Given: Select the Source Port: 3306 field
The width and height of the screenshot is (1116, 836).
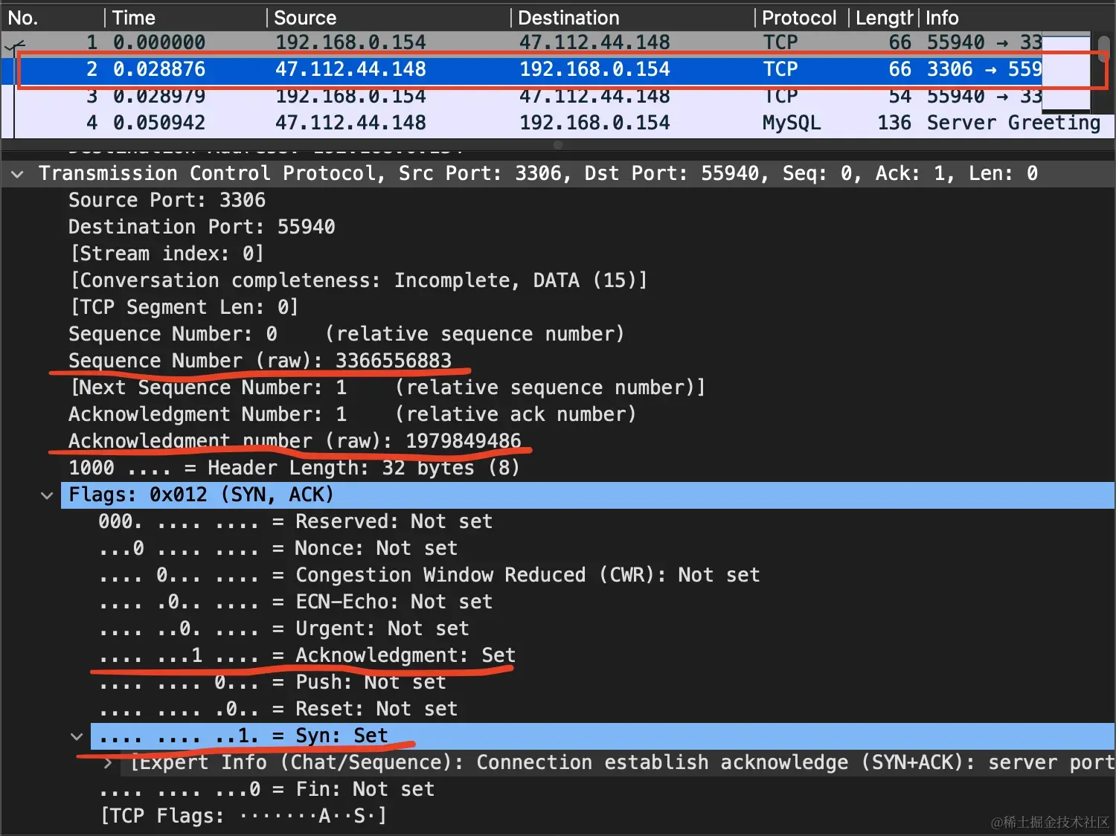Looking at the screenshot, I should tap(167, 200).
